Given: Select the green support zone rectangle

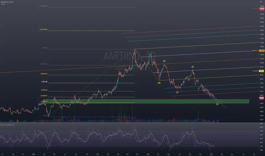Looking at the screenshot, I should (x=146, y=101).
